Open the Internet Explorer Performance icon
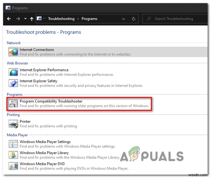The image size is (211, 178). coord(13,72)
